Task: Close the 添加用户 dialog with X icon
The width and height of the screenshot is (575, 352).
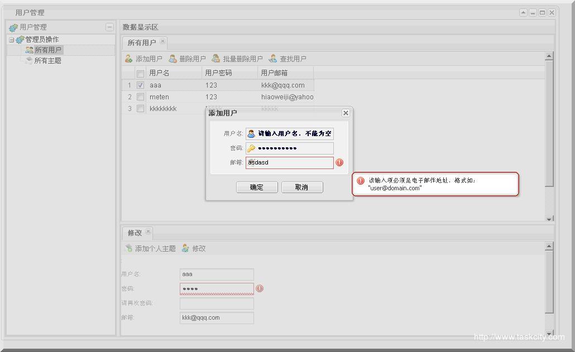Action: tap(346, 113)
